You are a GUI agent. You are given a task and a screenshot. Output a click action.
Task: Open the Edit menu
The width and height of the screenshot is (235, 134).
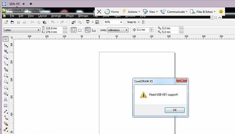21,16
